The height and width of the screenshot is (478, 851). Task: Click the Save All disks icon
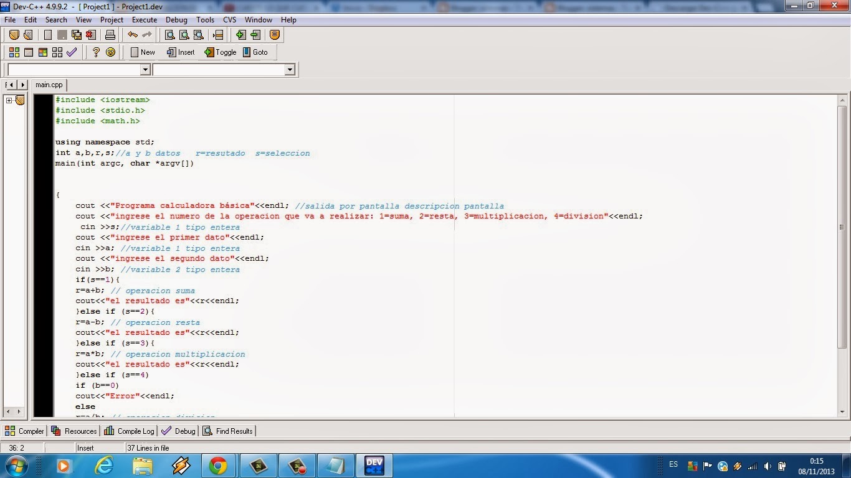click(x=77, y=35)
